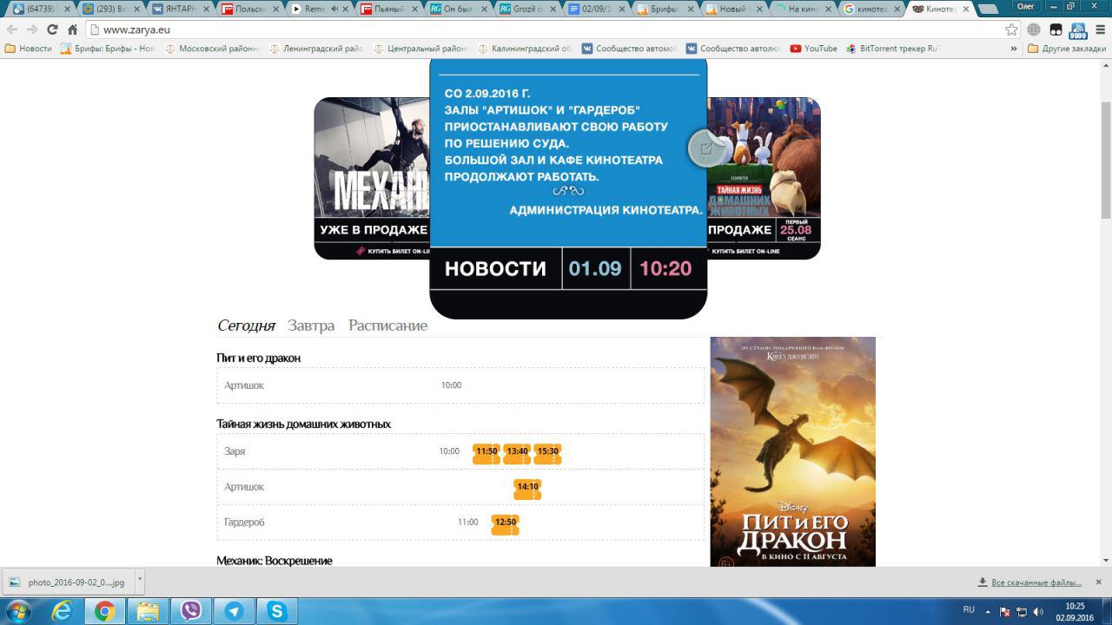Open the Другие закладки bookmarks folder
This screenshot has width=1112, height=625.
(x=1067, y=49)
